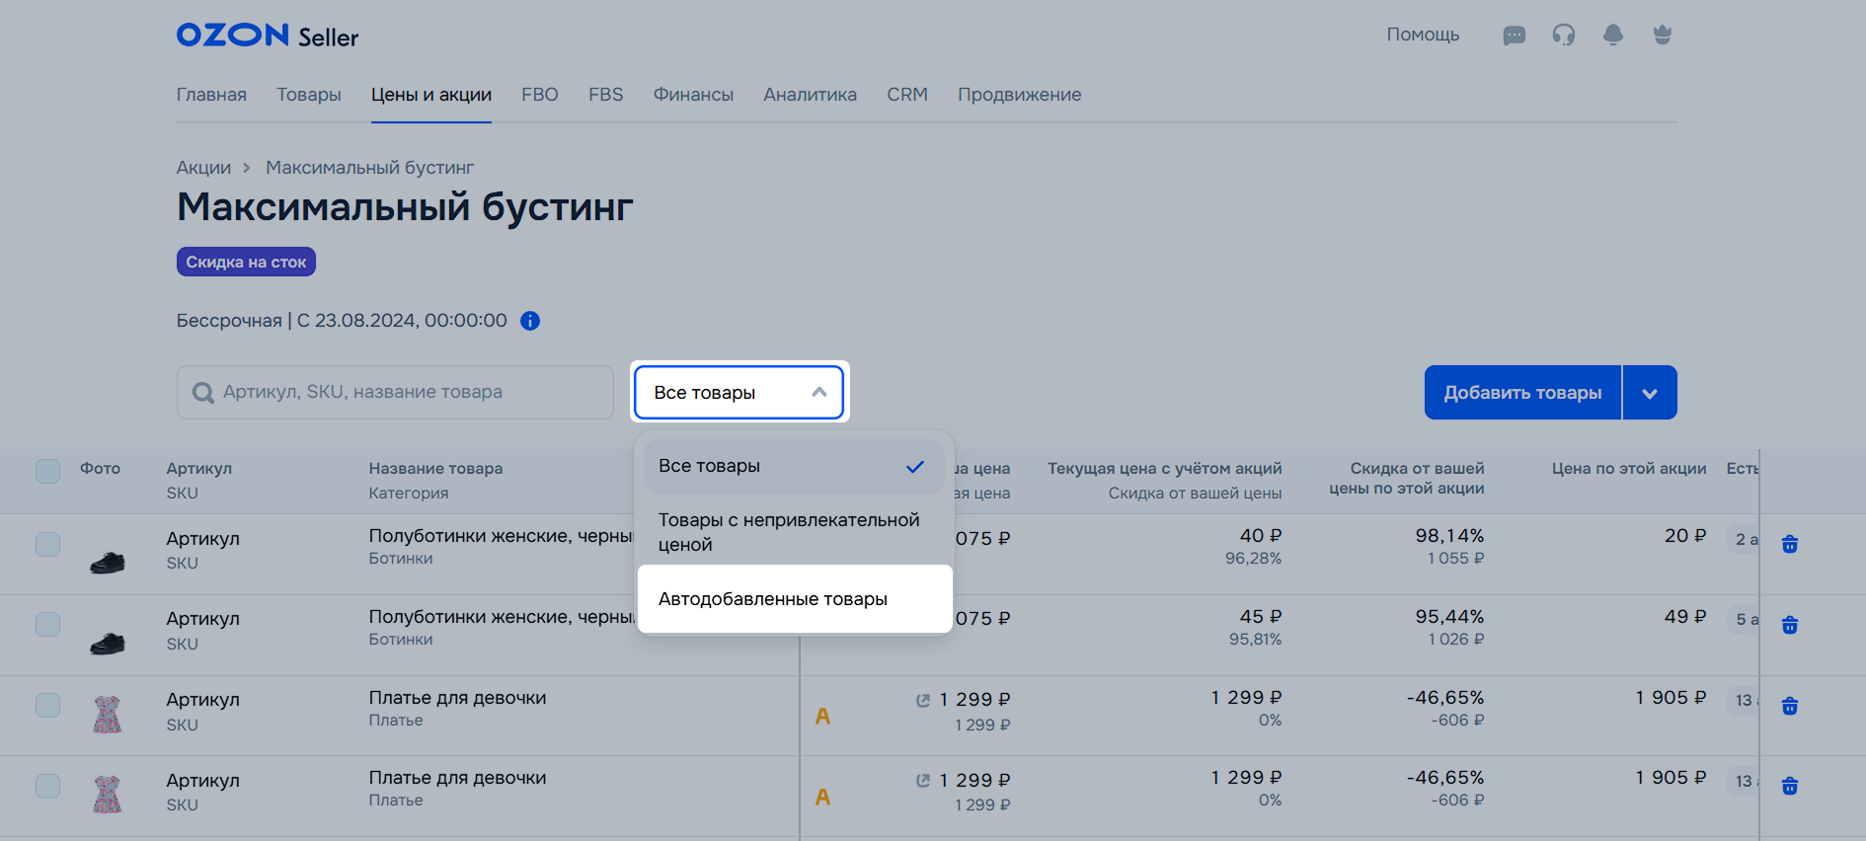Tick checkbox for the last Платье для девочки row
This screenshot has height=841, width=1866.
click(47, 786)
